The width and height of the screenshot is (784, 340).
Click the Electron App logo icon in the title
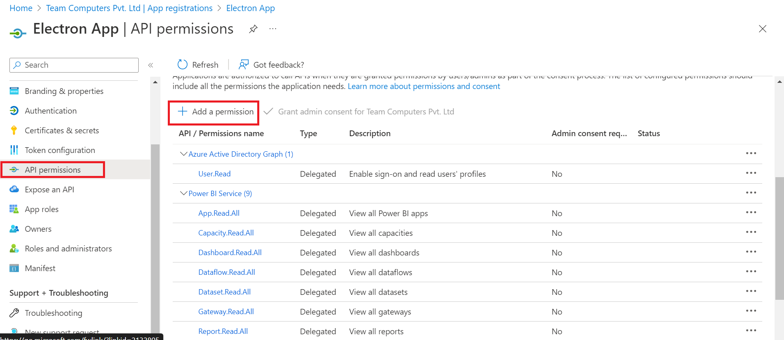pos(18,33)
